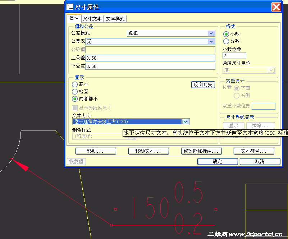288x239 pixels.
Task: Click the leader elbow handle below the 150 text
Action: pos(111,225)
